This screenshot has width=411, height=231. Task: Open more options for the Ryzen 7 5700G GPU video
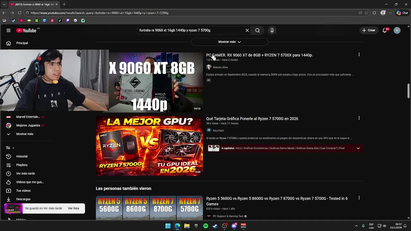[x=359, y=118]
